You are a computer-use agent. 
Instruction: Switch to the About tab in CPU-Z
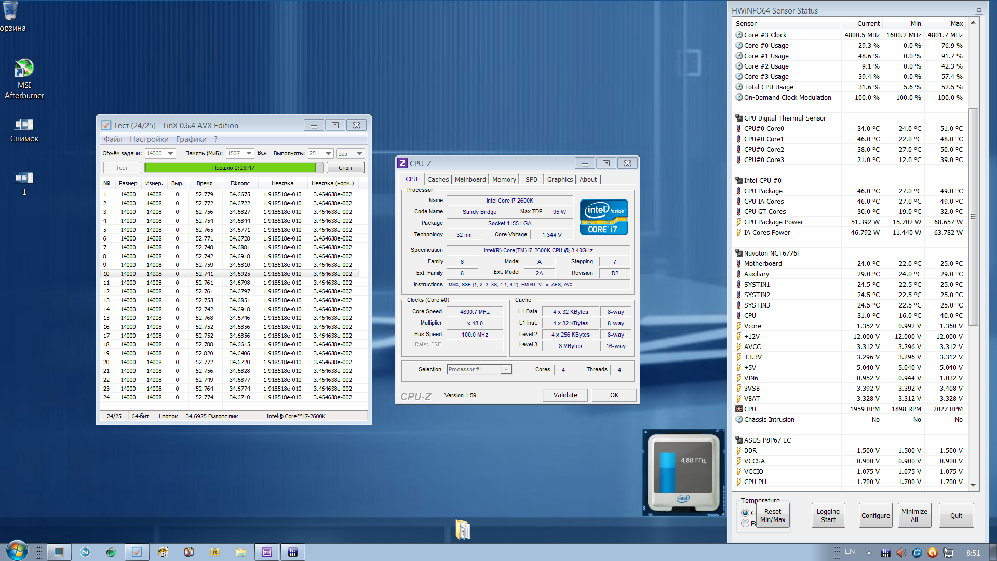[588, 179]
